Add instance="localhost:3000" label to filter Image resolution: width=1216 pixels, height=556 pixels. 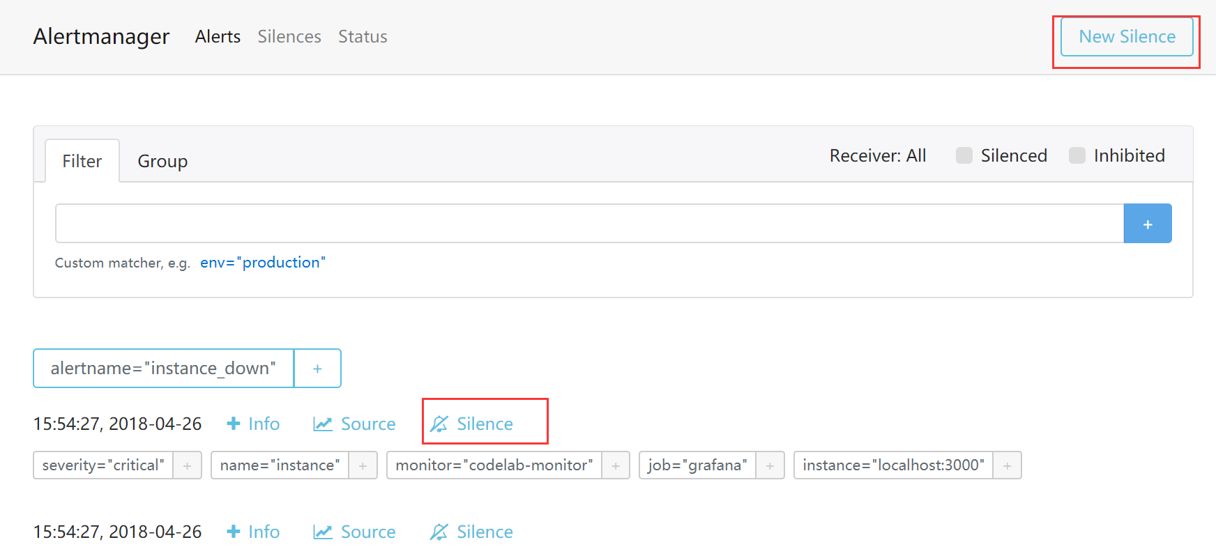pyautogui.click(x=1007, y=465)
